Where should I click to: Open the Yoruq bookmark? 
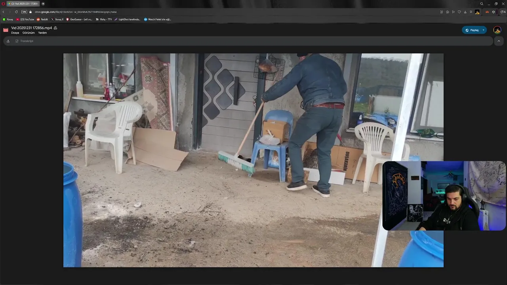[x=8, y=19]
